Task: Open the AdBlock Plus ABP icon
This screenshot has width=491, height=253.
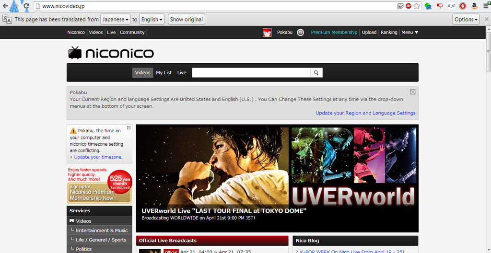Action: (x=409, y=6)
